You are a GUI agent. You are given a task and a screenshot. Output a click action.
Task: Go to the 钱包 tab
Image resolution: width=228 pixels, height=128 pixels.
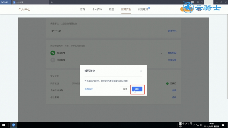pyautogui.click(x=111, y=9)
